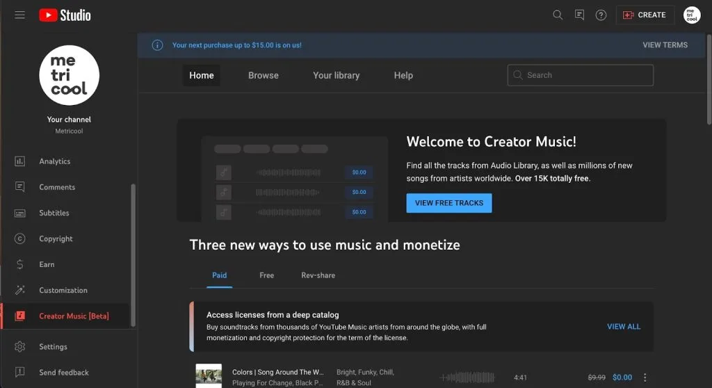
Task: Switch to the Free tab
Action: [x=266, y=275]
